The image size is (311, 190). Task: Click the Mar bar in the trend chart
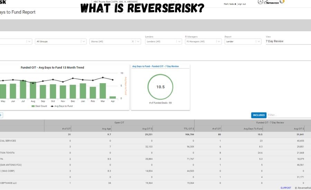point(103,91)
